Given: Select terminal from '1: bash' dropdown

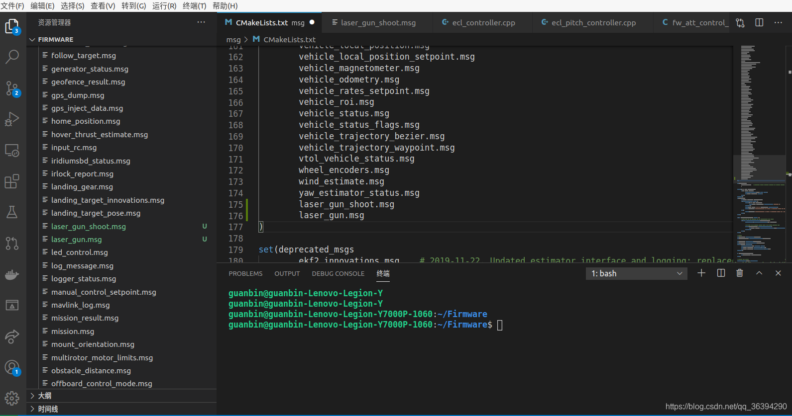Looking at the screenshot, I should (x=637, y=273).
